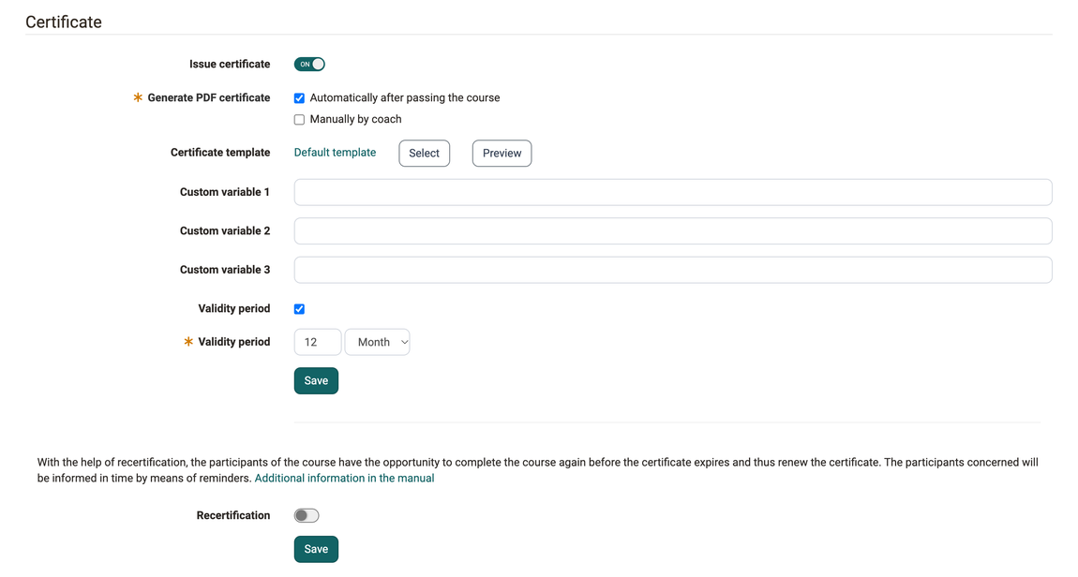The height and width of the screenshot is (577, 1078).
Task: Uncheck Automatically after passing the course
Action: tap(299, 98)
